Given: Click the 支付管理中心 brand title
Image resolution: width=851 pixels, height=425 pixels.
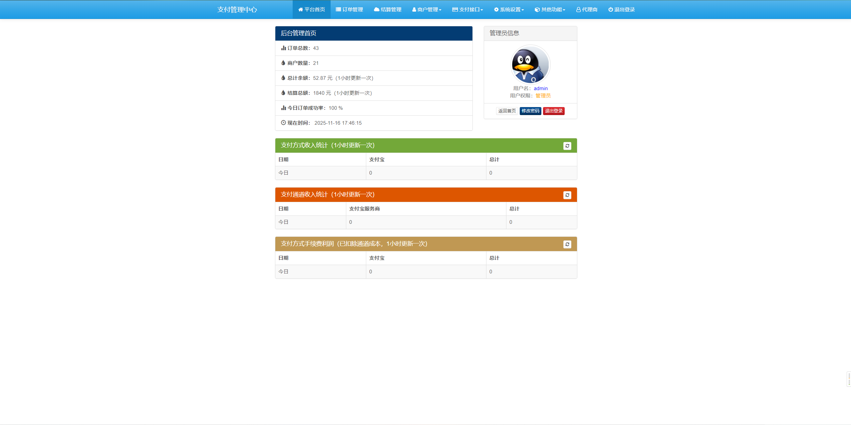Looking at the screenshot, I should click(x=237, y=10).
